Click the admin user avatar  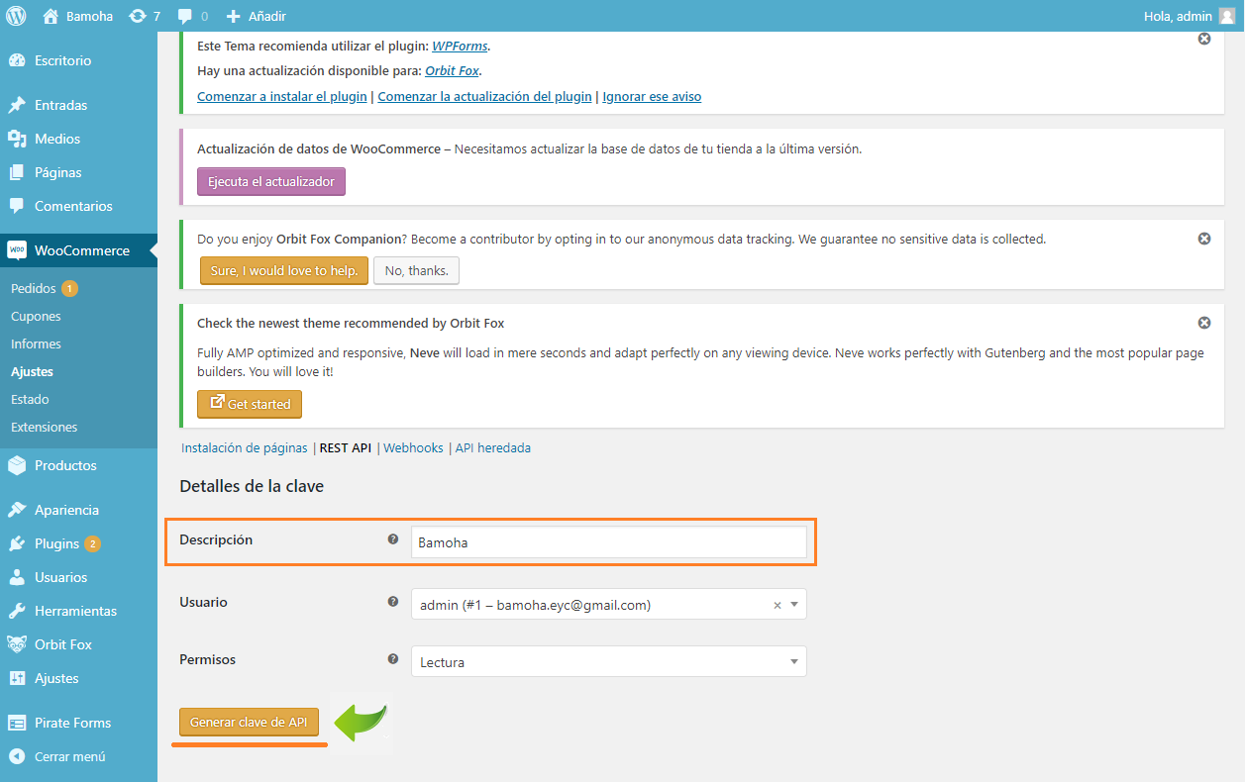[1226, 16]
